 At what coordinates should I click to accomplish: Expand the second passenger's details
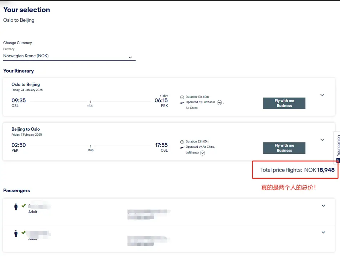coord(323,232)
